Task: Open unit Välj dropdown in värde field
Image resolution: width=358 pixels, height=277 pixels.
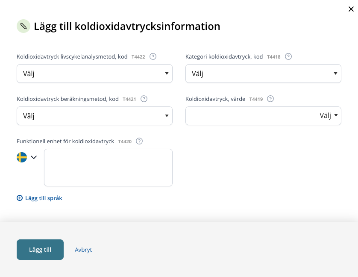Action: point(329,116)
